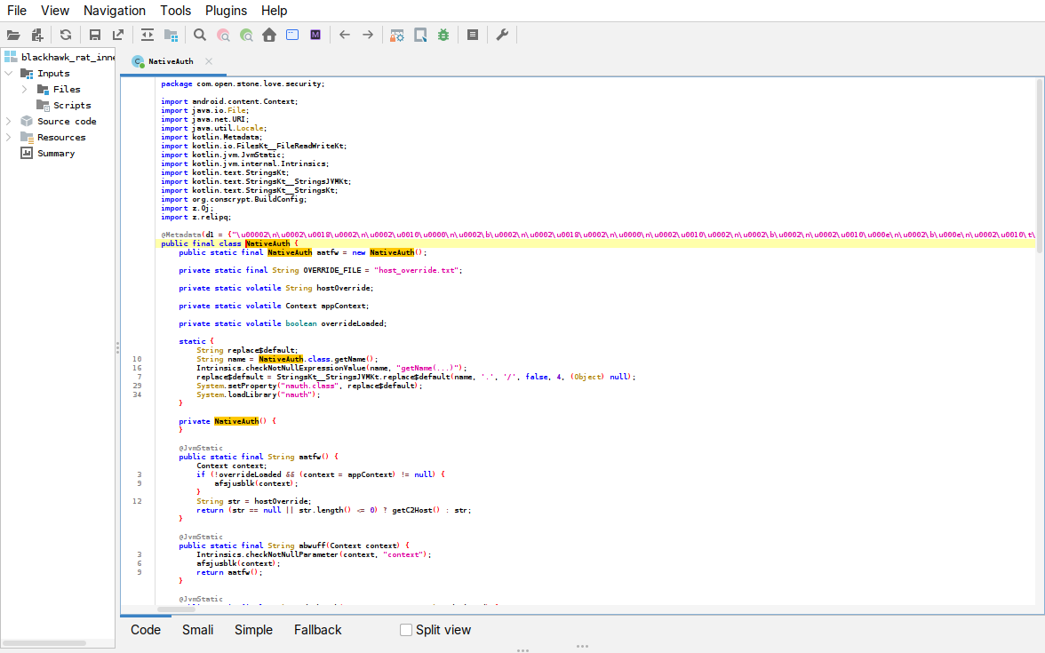Open Comment search green magnifier icon
Screen dimensions: 1045x653
point(247,36)
